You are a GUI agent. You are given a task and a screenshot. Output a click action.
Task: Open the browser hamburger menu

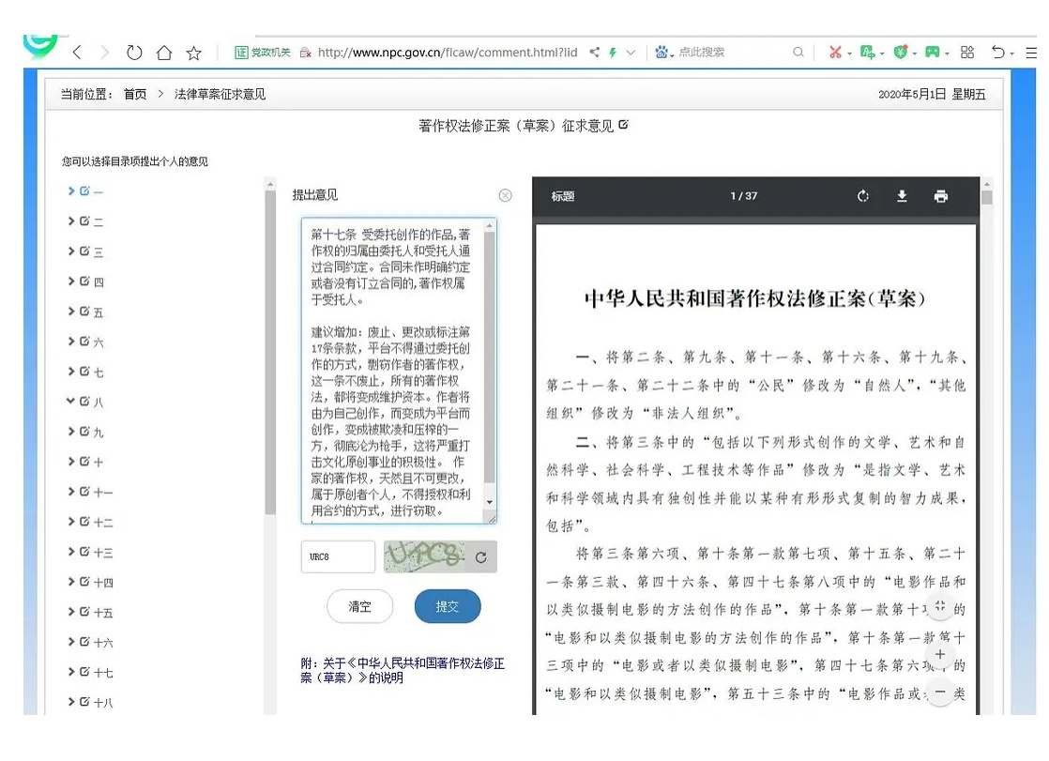(x=1031, y=53)
